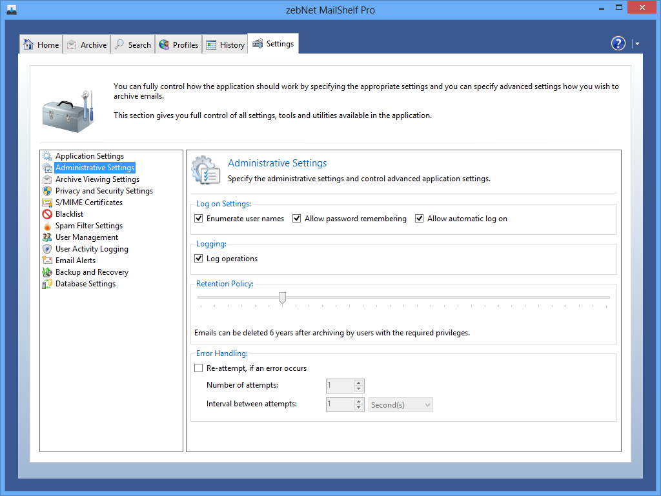Switch to the History tab
The image size is (661, 496).
coord(225,45)
